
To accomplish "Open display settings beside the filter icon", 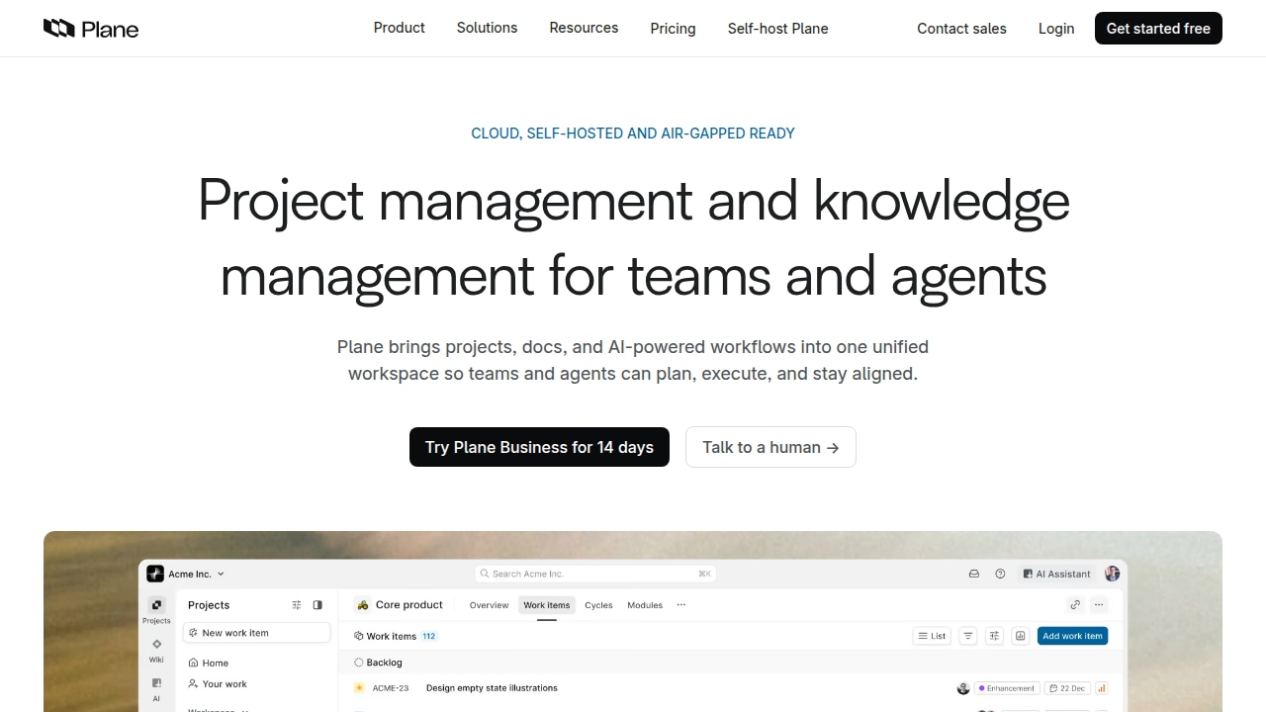I will coord(994,636).
